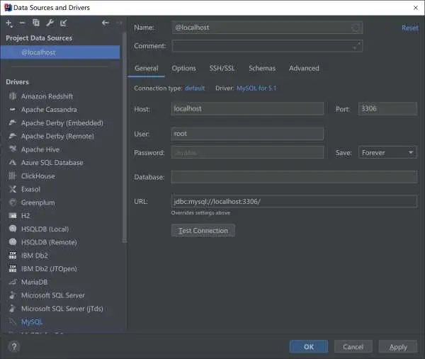Click the IBM Db2 logo icon
Viewport: 425px width, 359px height.
click(13, 255)
